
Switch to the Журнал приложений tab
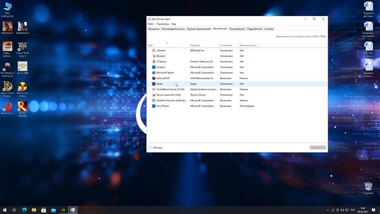199,29
